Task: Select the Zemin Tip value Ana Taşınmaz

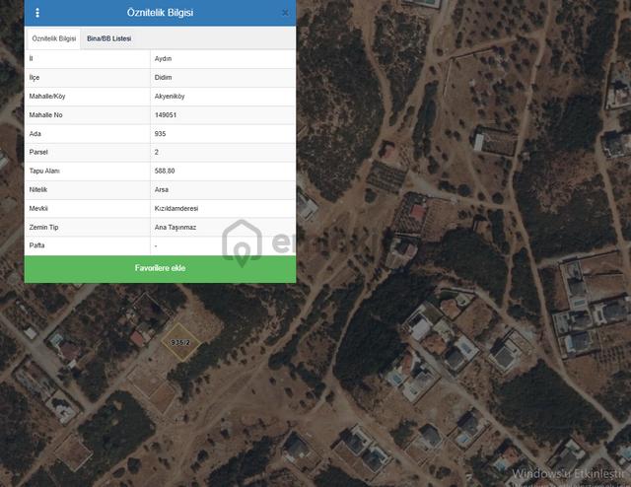Action: click(x=175, y=228)
